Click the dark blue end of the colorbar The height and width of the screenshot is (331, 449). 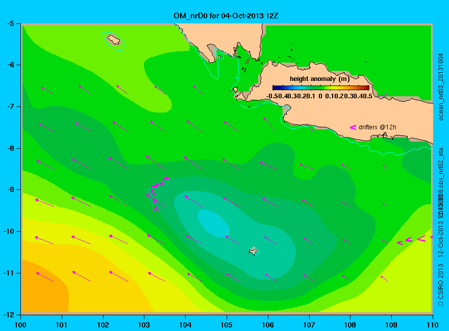(275, 88)
